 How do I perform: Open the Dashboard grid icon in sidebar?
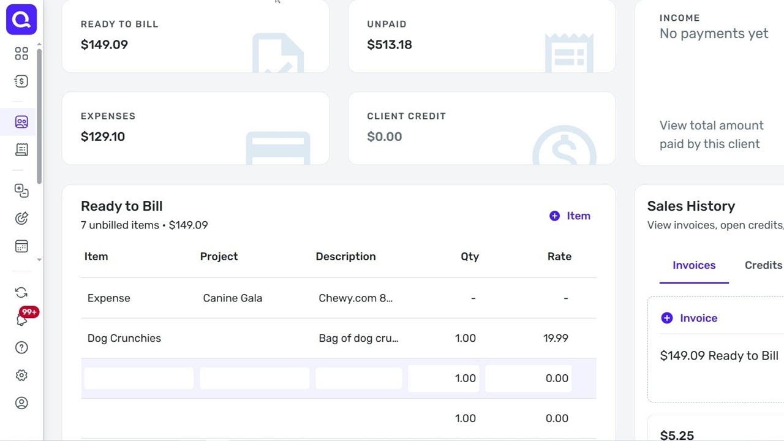(21, 54)
